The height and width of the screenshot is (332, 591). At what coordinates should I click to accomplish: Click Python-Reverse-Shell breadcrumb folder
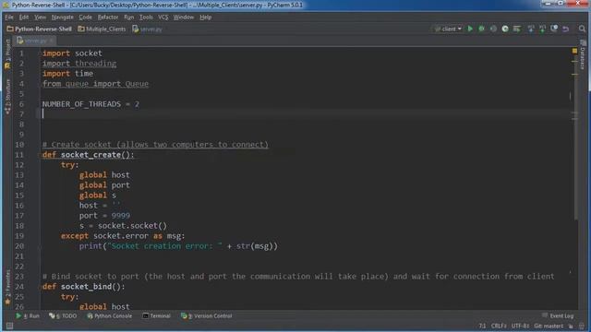(39, 29)
